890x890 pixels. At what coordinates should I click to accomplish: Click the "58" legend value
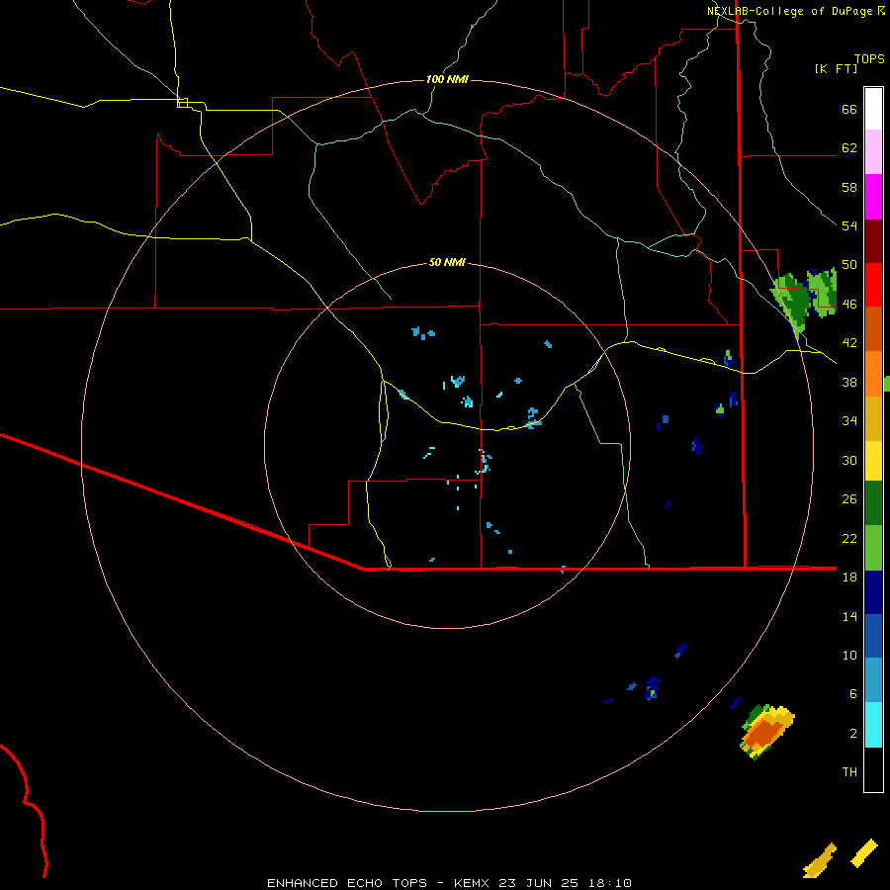coord(849,187)
